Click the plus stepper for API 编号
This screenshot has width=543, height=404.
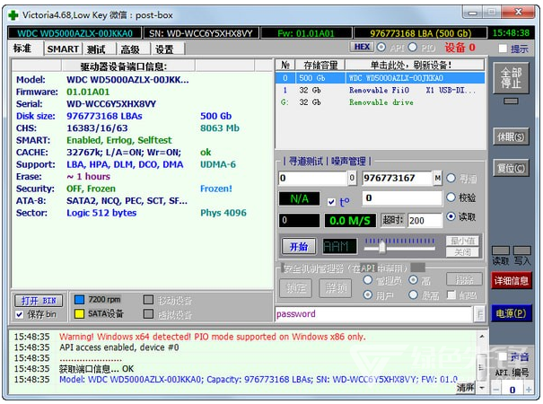click(529, 391)
